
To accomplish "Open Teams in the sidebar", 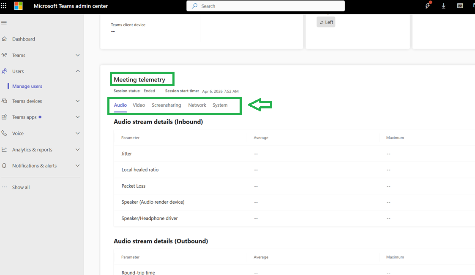I will [x=19, y=55].
